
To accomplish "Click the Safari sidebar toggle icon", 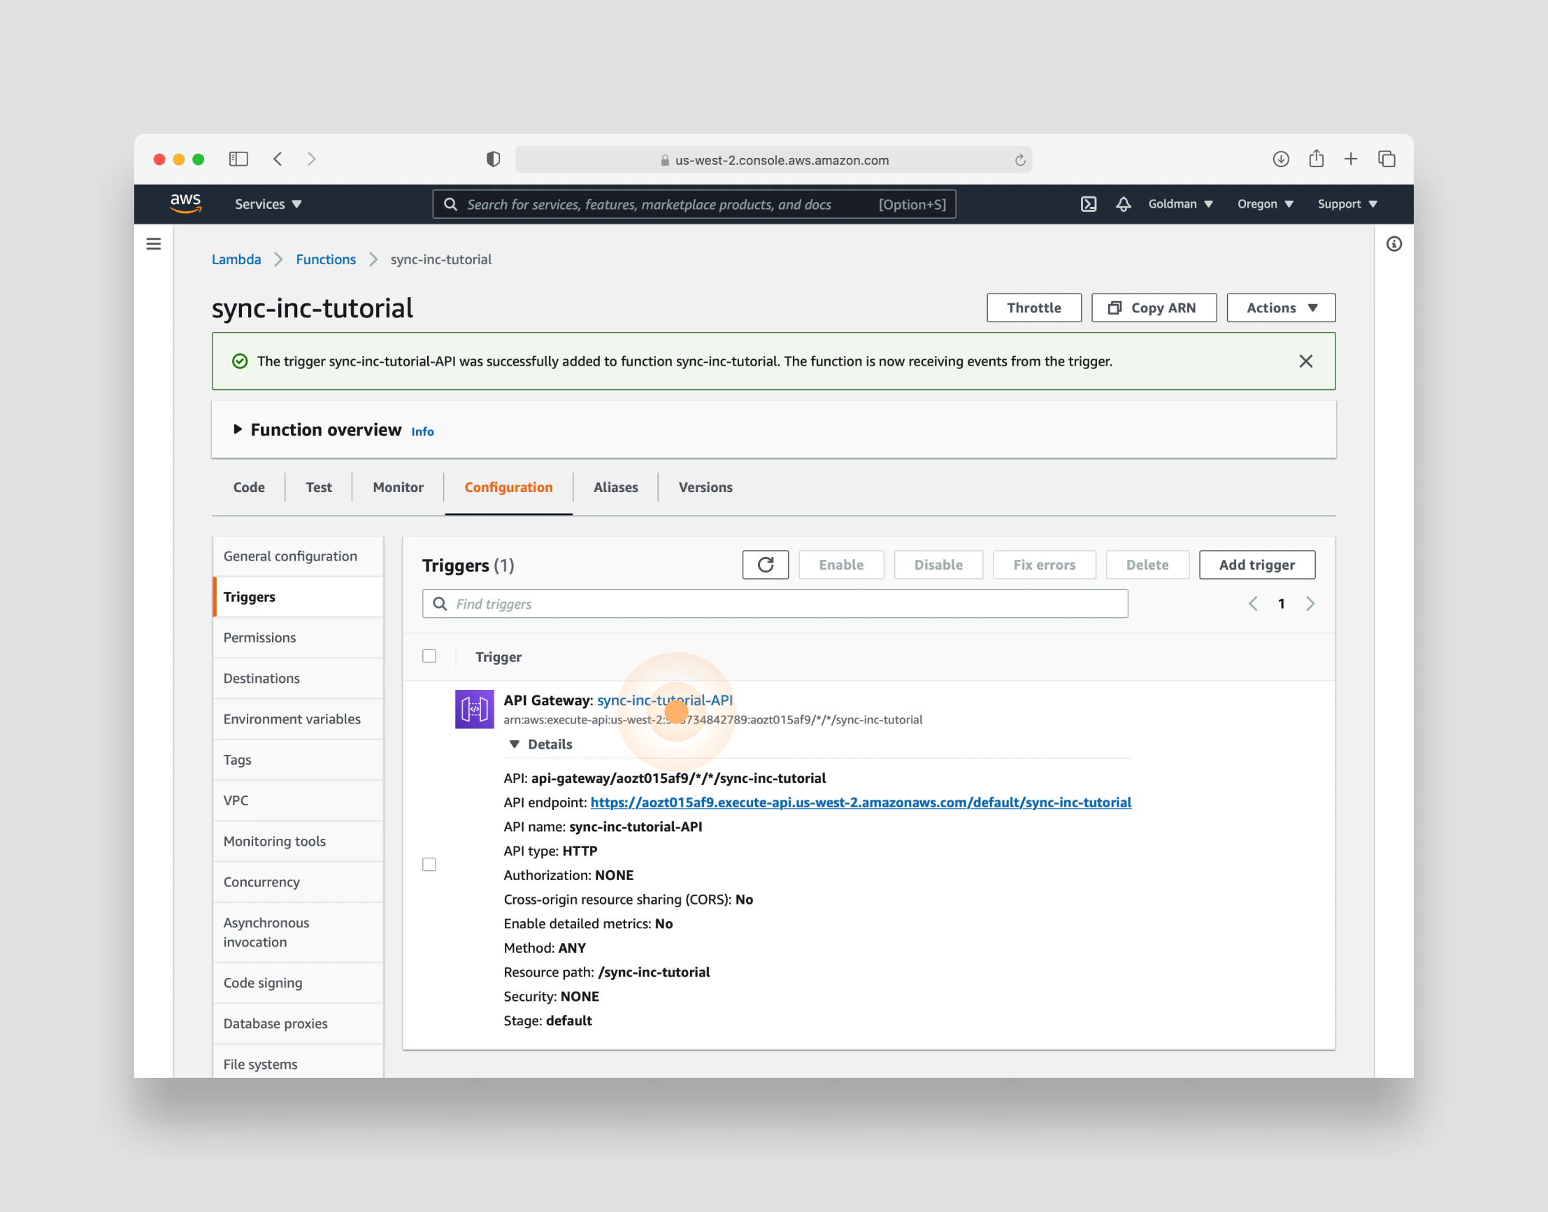I will pos(238,159).
